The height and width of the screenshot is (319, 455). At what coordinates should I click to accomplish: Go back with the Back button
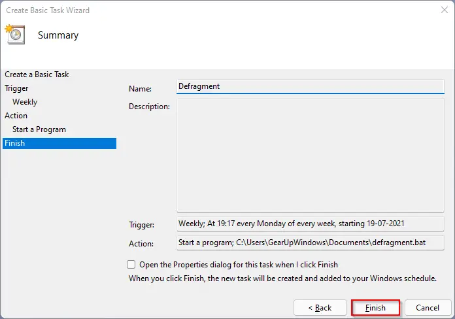[x=320, y=307]
